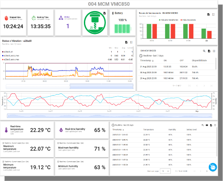Maximize the last 7 days availability table
Viewport: 223px width, 181px height.
[214, 51]
